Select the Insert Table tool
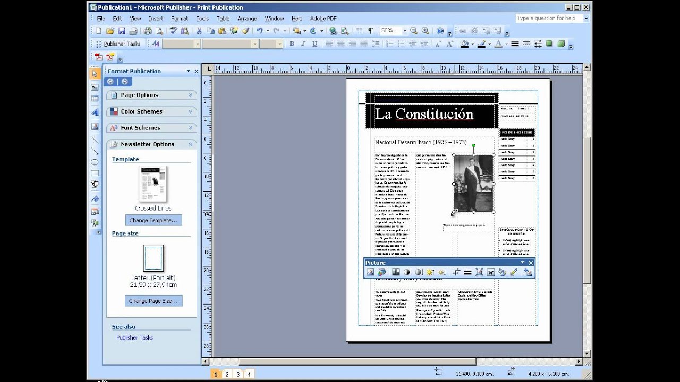680x382 pixels. (95, 99)
